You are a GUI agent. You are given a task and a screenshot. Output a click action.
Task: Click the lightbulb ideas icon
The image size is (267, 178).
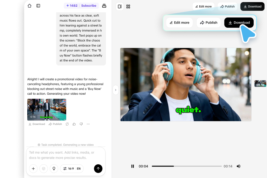point(54,169)
